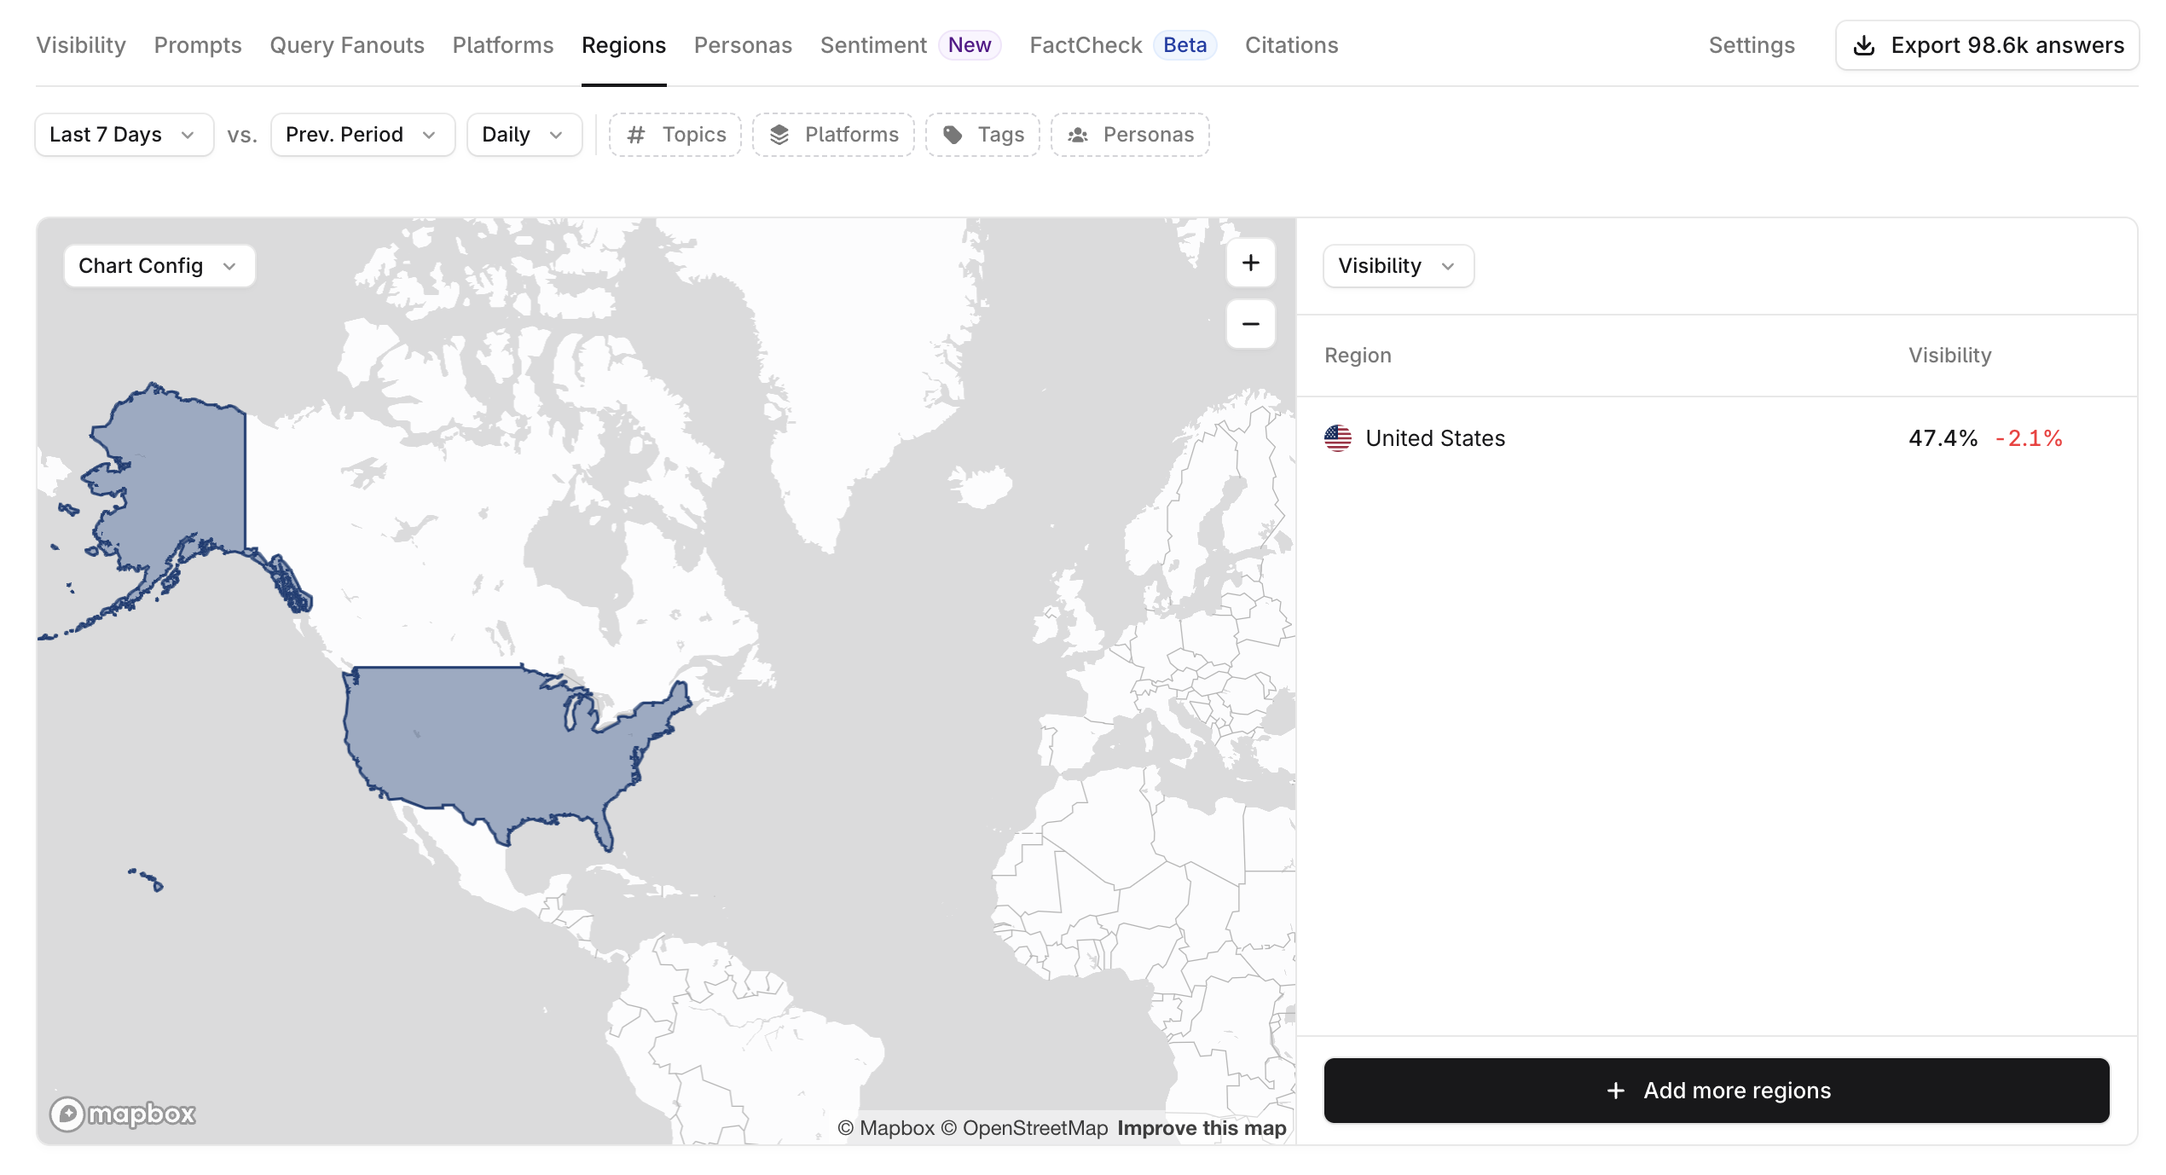This screenshot has width=2166, height=1175.
Task: Zoom in on the map
Action: (x=1250, y=263)
